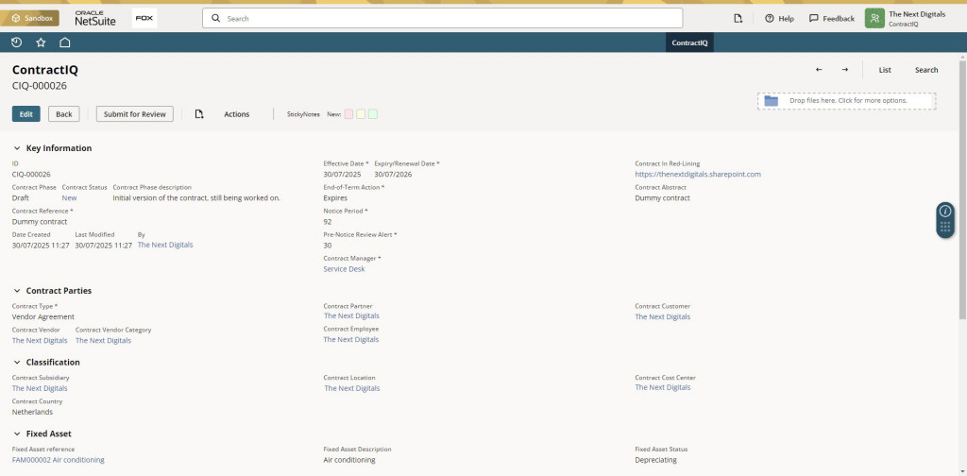Add a new yellow sticky note
This screenshot has width=967, height=476.
tap(361, 114)
